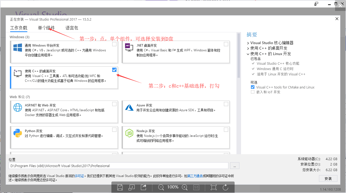
Task: Open the feedback person icon in title bar
Action: pos(317,4)
